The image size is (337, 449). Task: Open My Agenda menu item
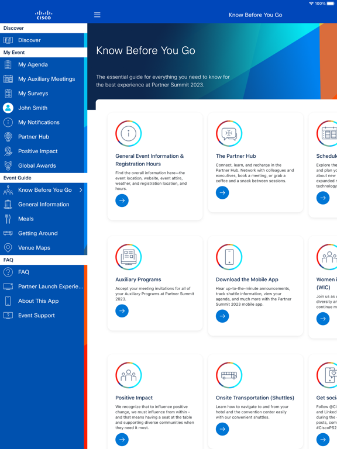point(43,65)
